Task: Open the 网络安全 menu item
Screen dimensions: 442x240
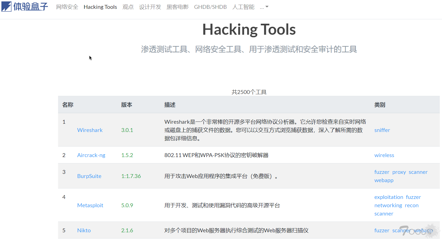Action: (67, 7)
